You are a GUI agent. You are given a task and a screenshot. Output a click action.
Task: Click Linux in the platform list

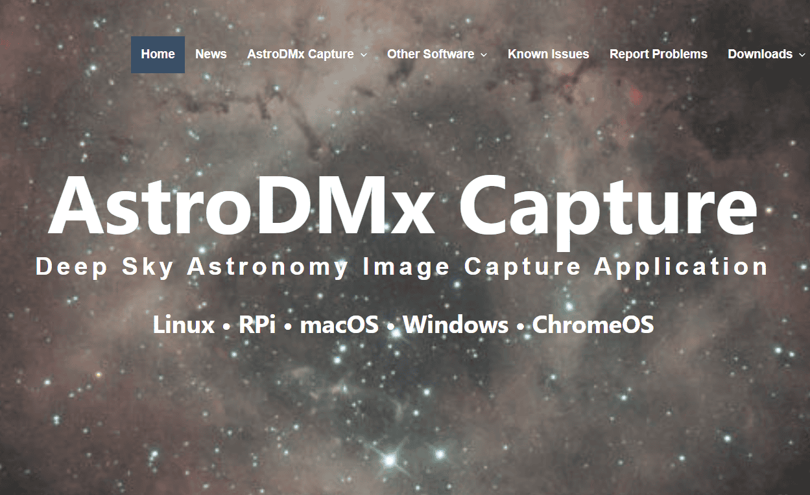[x=184, y=325]
